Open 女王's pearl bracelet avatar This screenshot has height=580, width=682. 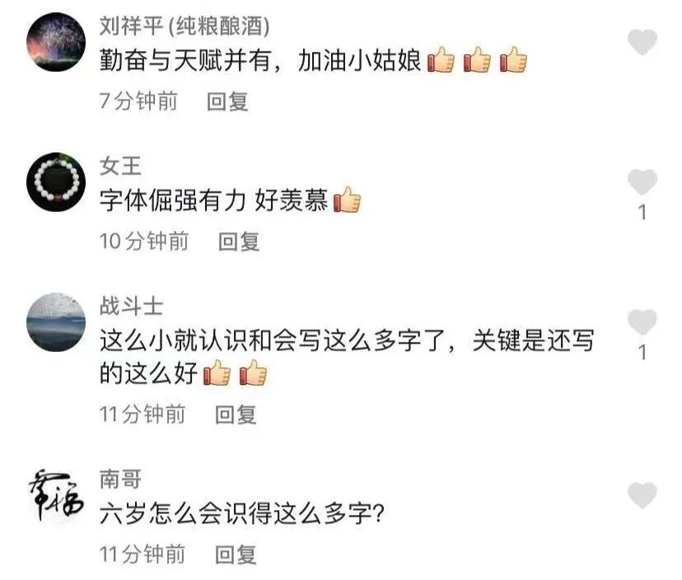point(56,182)
